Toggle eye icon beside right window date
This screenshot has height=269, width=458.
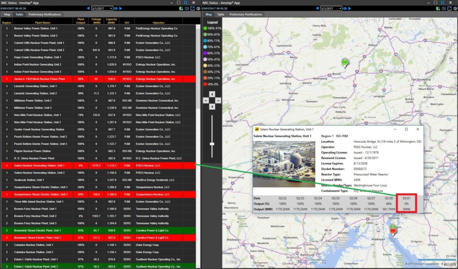[x=345, y=8]
